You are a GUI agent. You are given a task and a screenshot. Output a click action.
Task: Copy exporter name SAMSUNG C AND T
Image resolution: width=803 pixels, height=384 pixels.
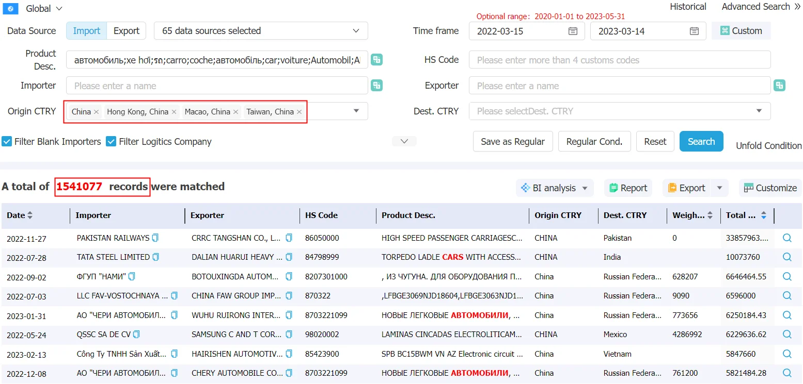coord(289,335)
